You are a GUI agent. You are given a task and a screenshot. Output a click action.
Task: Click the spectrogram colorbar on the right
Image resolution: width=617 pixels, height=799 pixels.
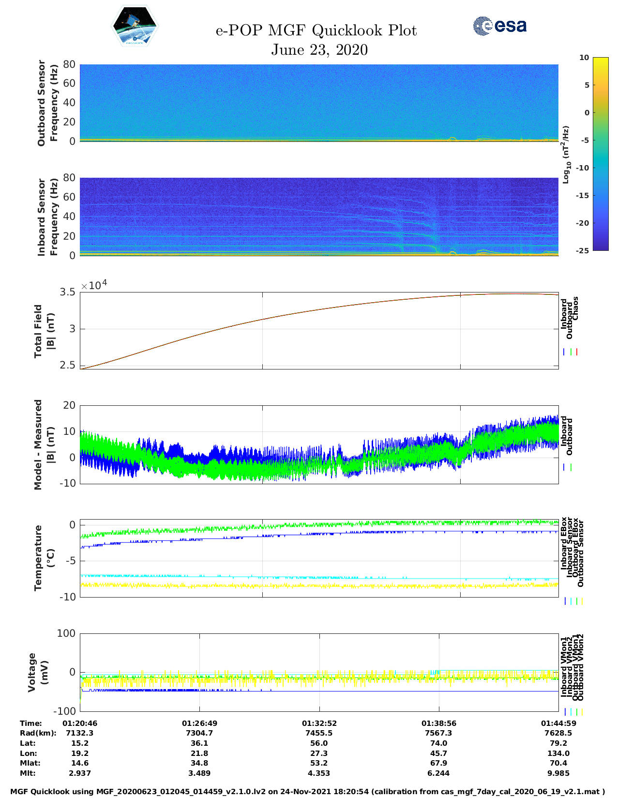click(x=600, y=154)
